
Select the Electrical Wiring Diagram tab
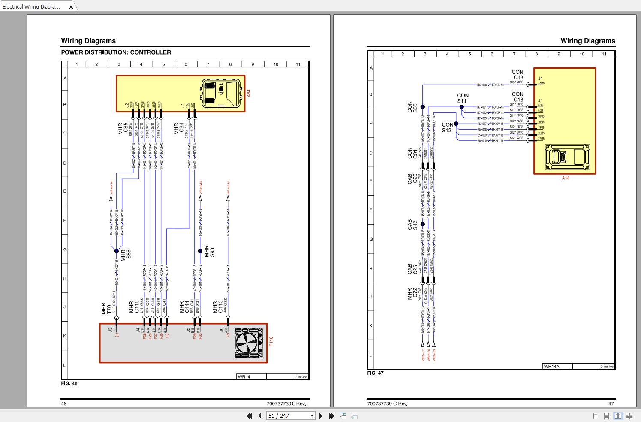[31, 6]
